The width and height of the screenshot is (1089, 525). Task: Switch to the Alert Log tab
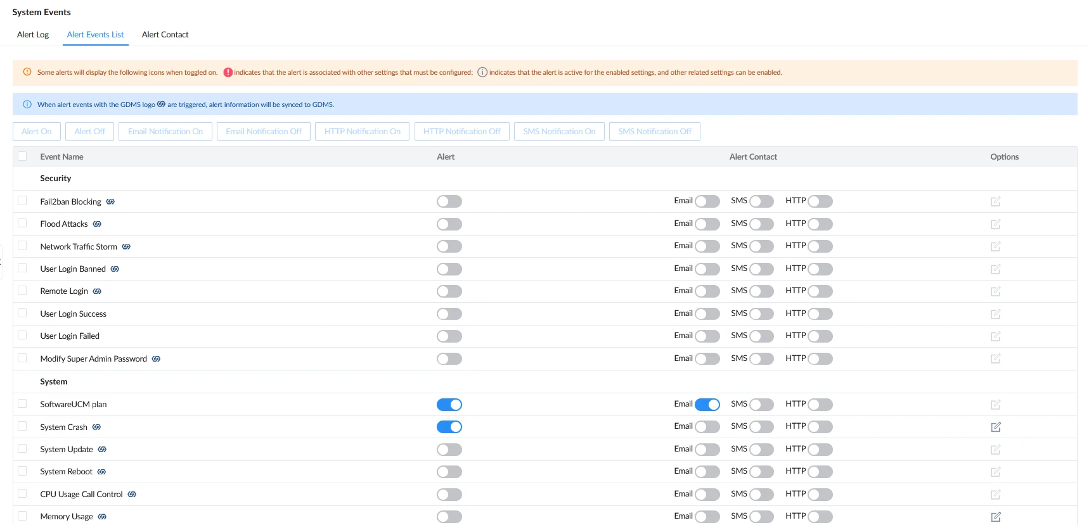(33, 35)
